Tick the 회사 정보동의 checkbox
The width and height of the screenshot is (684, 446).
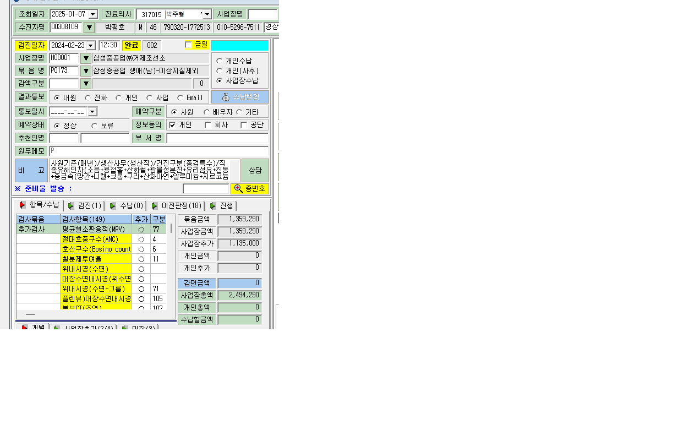coord(208,125)
